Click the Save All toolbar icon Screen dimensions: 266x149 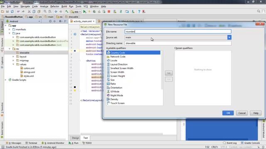(x=7, y=12)
